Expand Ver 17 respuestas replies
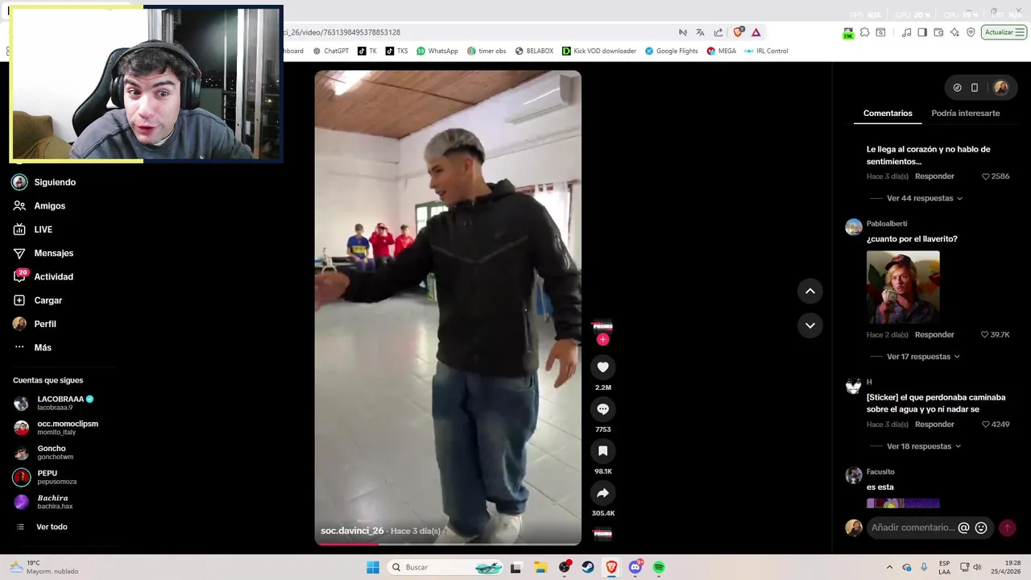Viewport: 1031px width, 580px height. pyautogui.click(x=923, y=356)
